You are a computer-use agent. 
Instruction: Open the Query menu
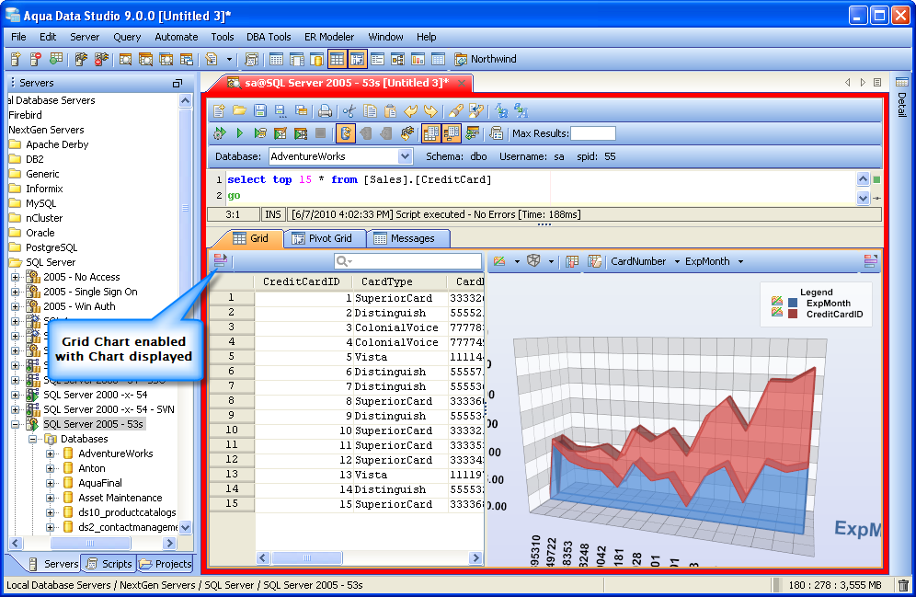point(127,37)
